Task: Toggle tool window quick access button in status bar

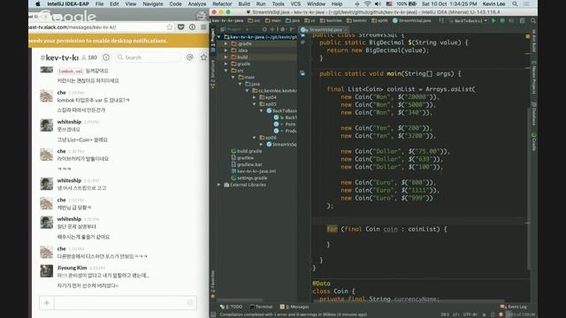Action: [x=213, y=314]
